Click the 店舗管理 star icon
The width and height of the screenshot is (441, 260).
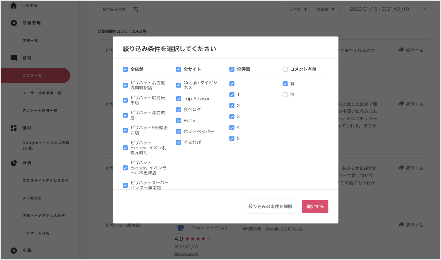(14, 23)
